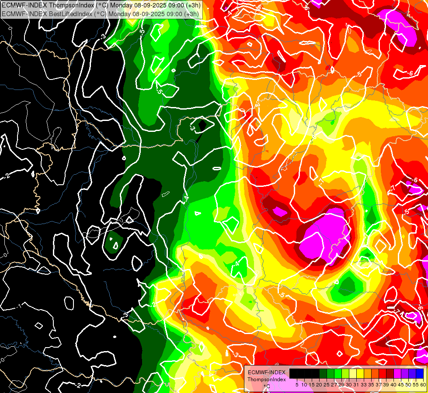428x393 pixels.
Task: Select the blue 55–60 legend swatch
Action: point(420,373)
